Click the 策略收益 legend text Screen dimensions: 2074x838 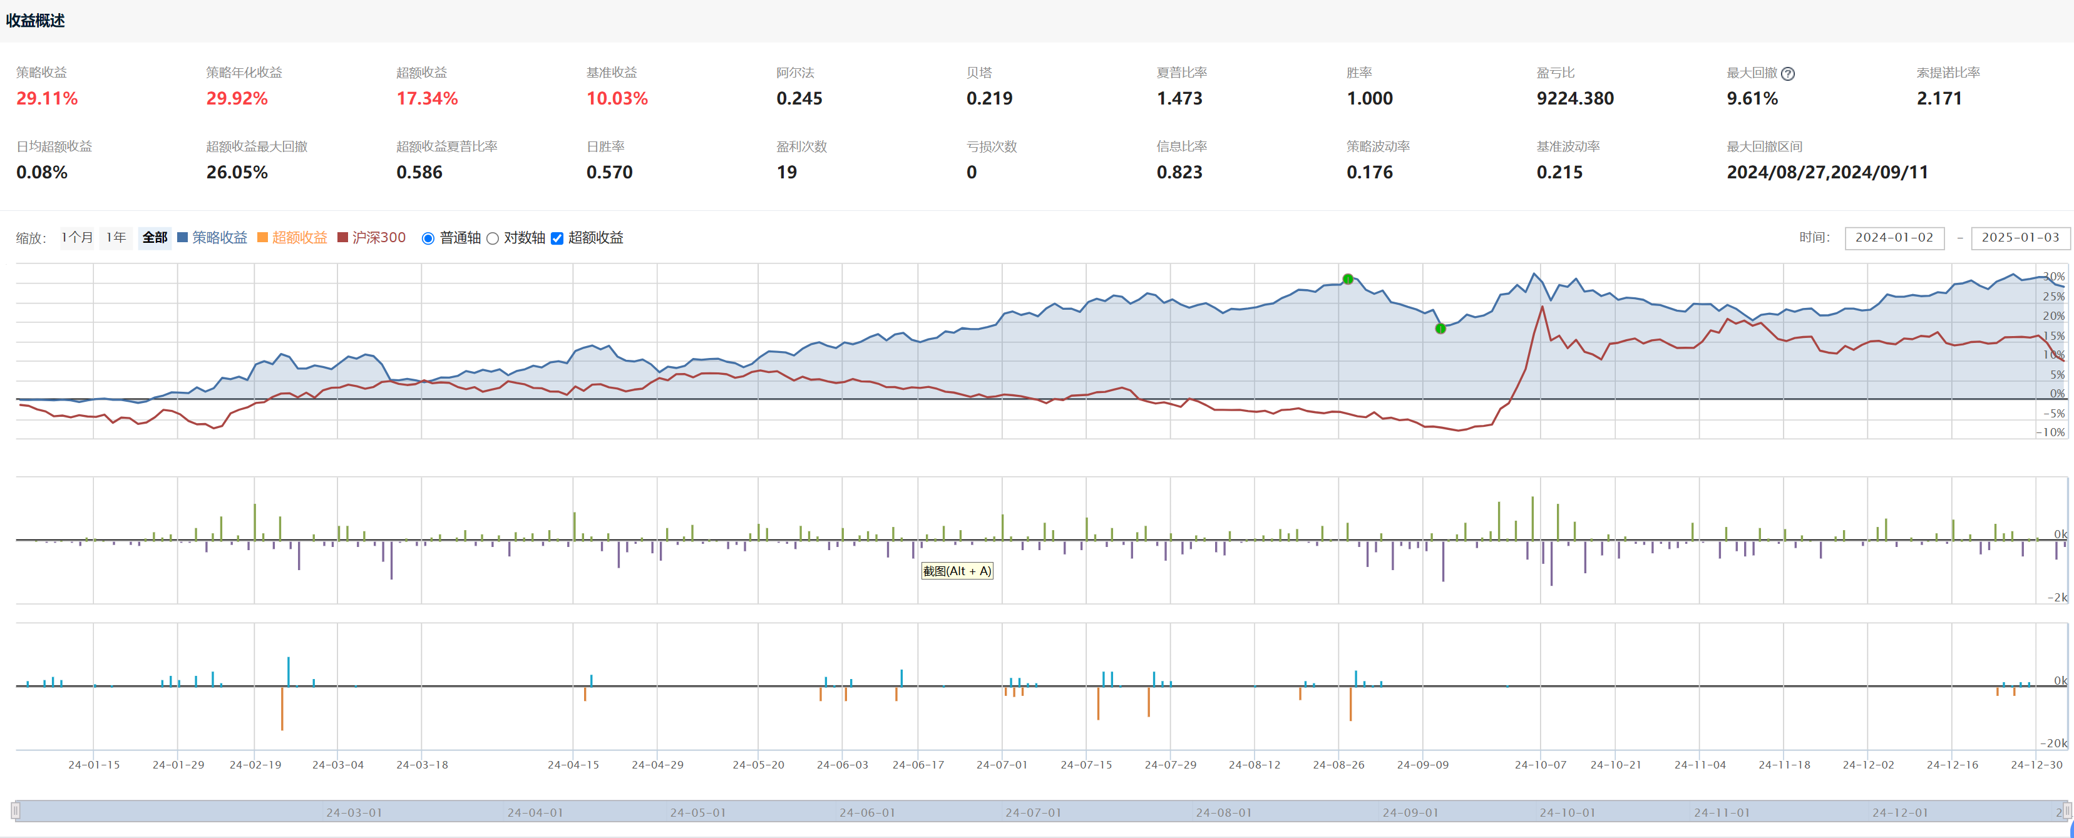coord(219,237)
